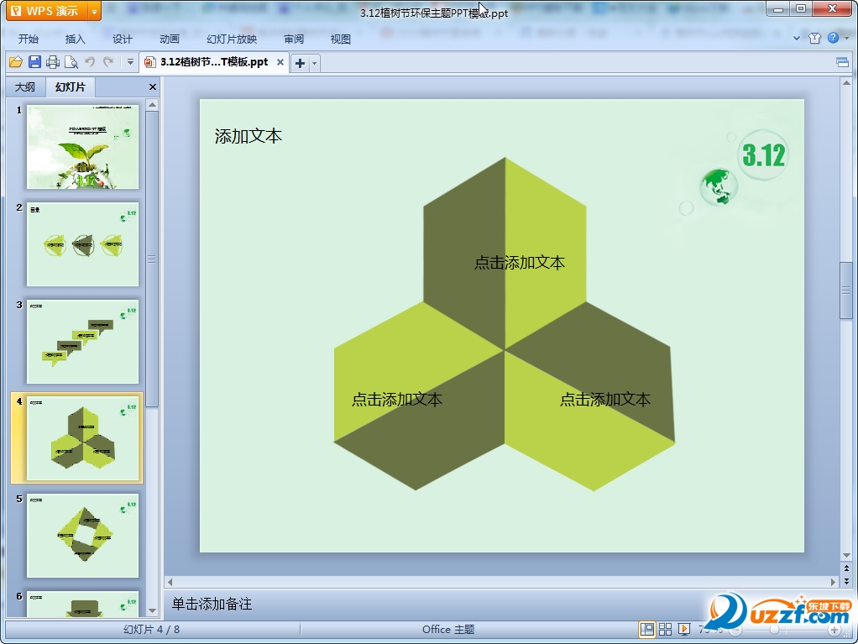
Task: Open print preview icon
Action: [71, 62]
